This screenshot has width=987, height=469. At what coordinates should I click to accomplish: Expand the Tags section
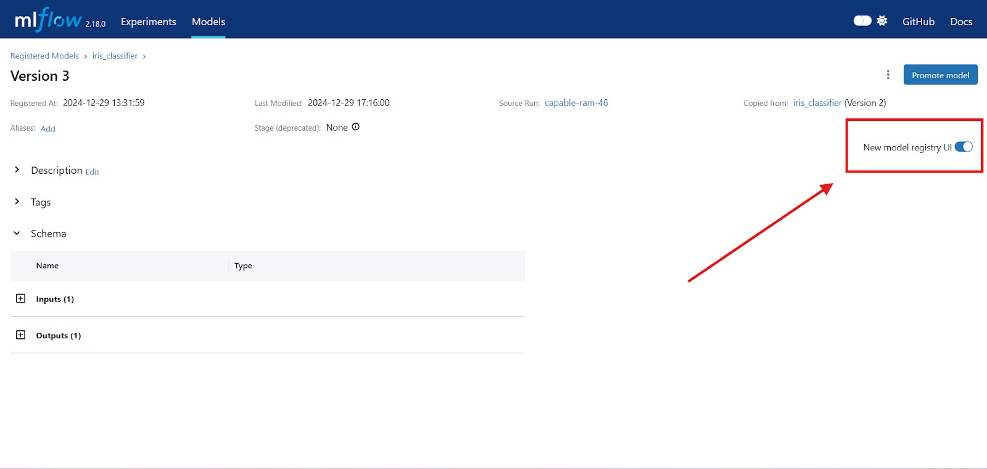point(17,202)
